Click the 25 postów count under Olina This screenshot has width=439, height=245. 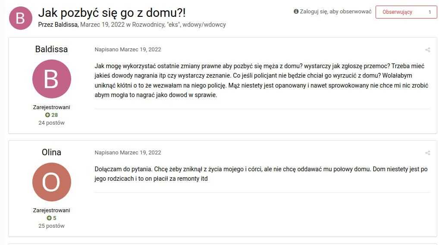(x=51, y=226)
